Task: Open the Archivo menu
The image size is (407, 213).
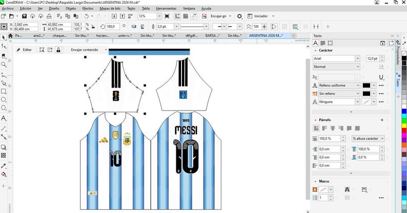Action: (x=8, y=9)
